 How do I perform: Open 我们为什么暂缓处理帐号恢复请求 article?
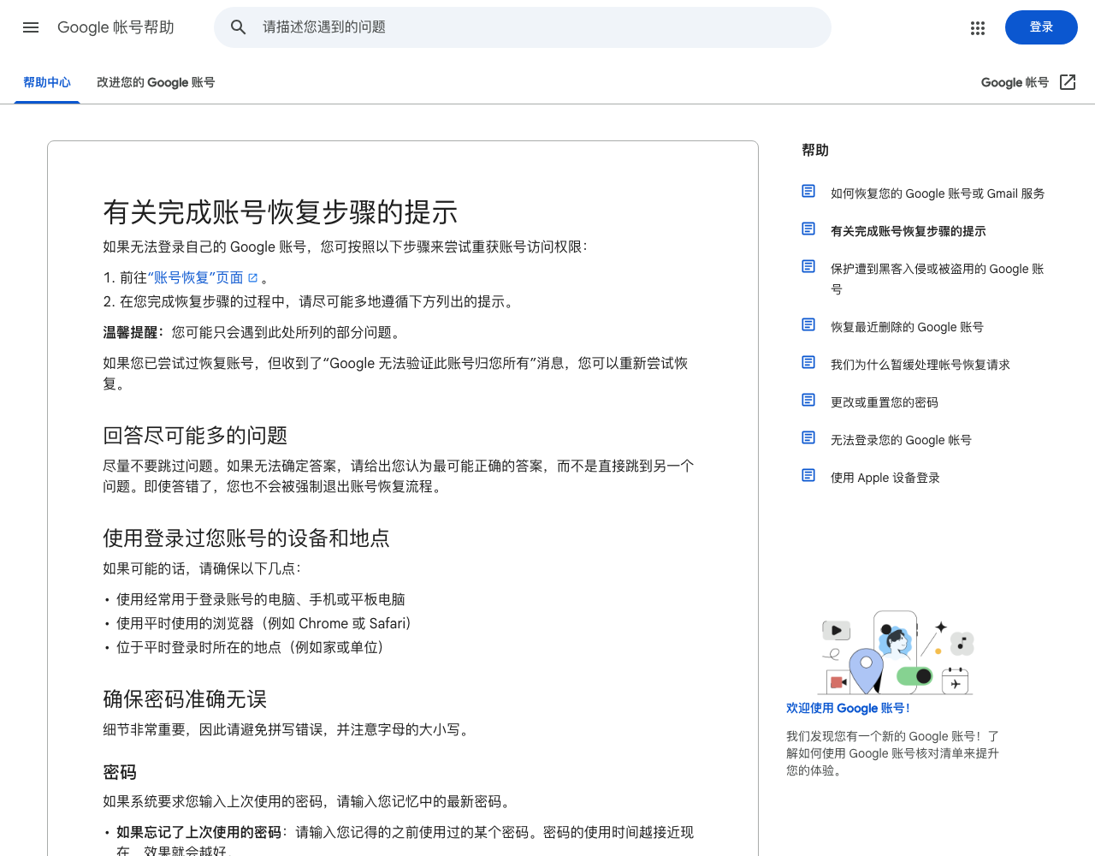[x=920, y=365]
